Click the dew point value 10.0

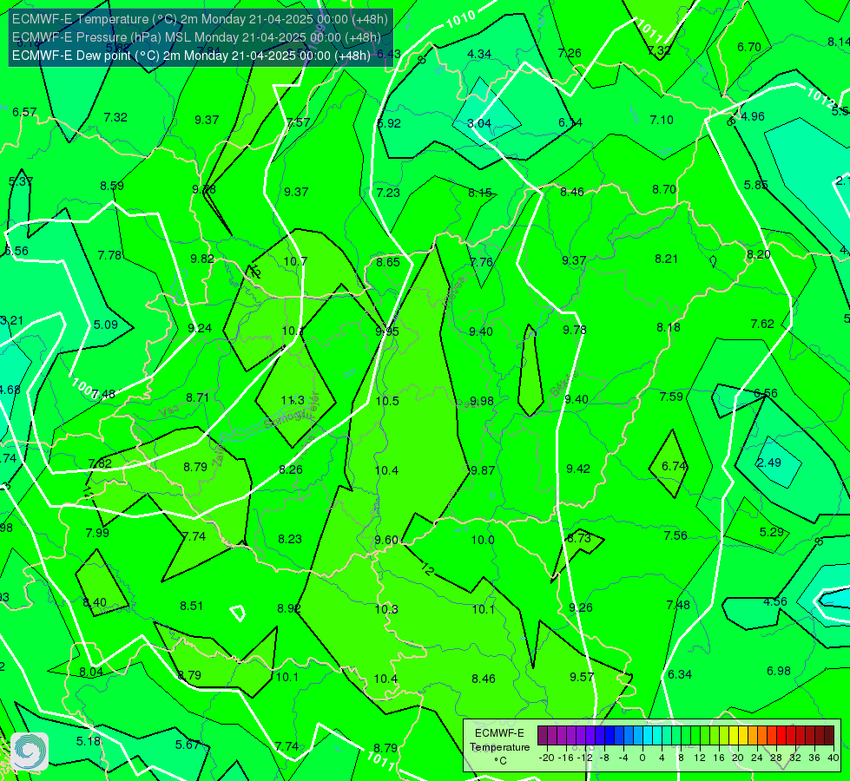[x=483, y=540]
